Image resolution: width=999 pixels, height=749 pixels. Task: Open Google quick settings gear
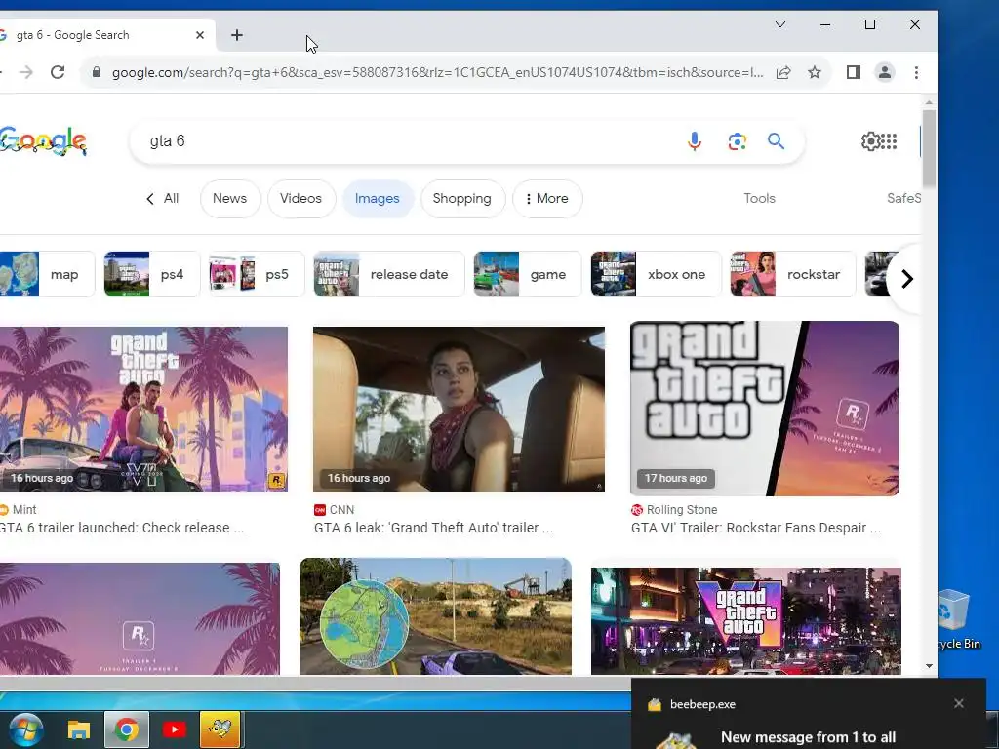pos(869,140)
